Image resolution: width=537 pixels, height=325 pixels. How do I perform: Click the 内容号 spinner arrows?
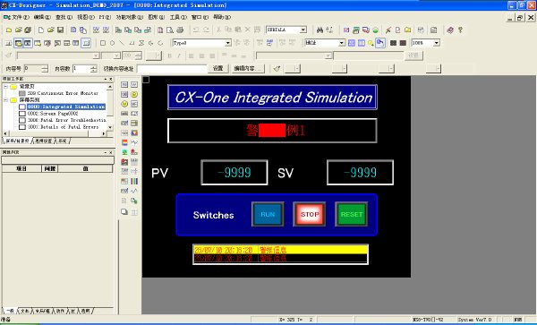[x=45, y=69]
